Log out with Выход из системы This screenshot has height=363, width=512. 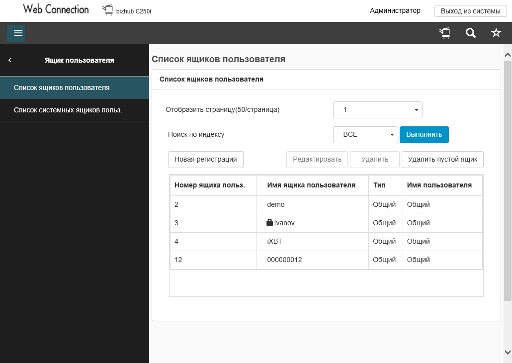[470, 11]
